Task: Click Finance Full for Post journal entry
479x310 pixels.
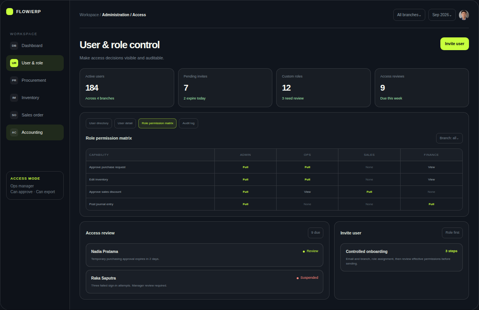Action: coord(431,204)
